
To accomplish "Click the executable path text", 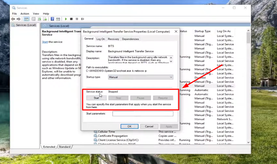I will 116,71.
